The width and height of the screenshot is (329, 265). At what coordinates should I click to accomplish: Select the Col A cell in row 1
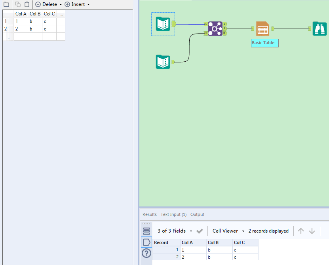(x=20, y=21)
